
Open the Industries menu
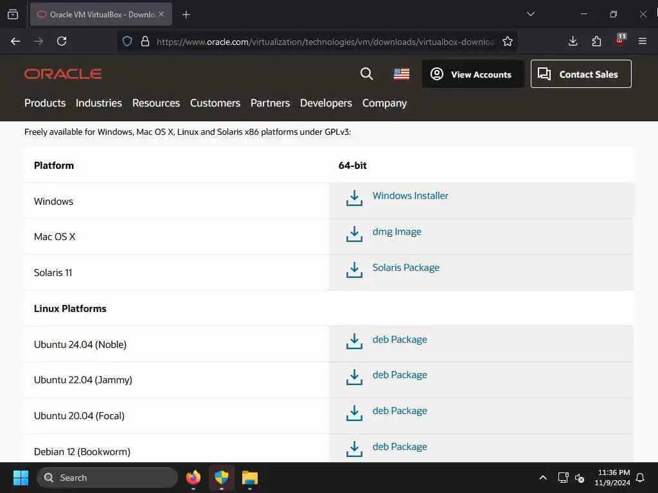(98, 103)
